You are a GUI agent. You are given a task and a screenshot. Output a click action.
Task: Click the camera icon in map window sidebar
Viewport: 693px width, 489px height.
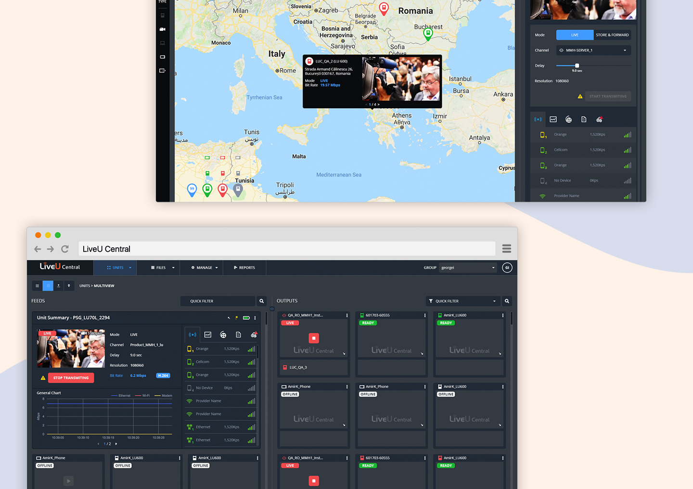[162, 29]
